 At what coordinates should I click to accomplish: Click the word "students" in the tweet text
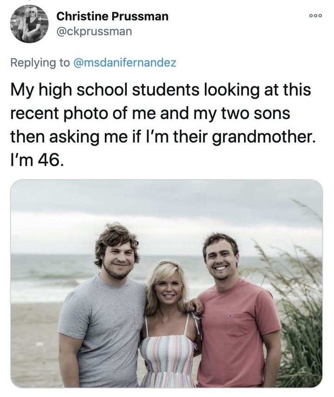[166, 90]
